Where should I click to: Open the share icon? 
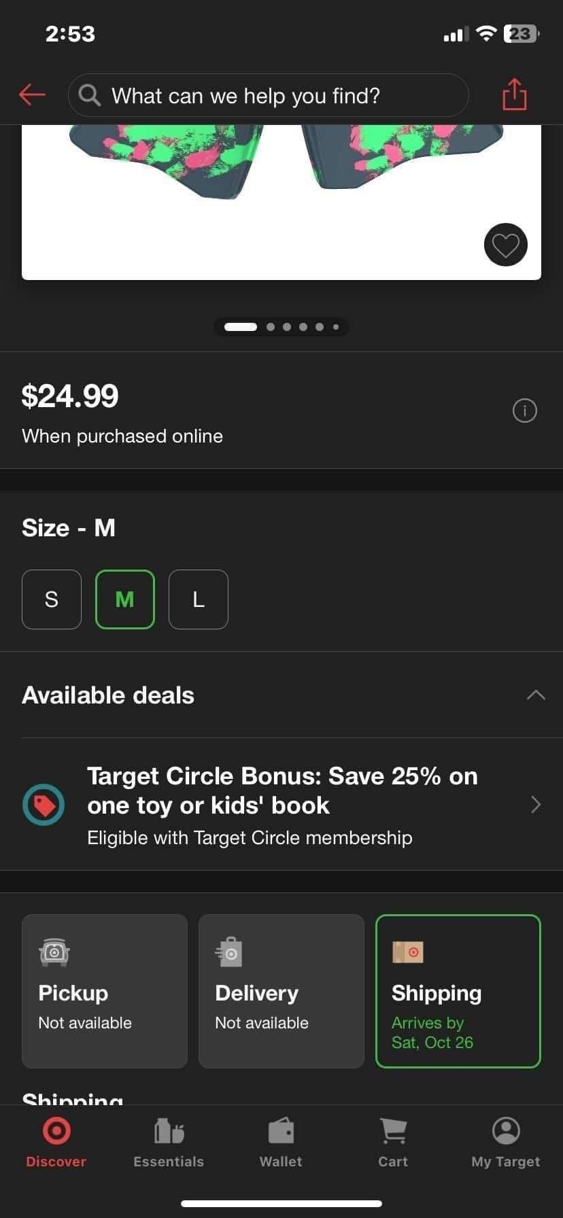(x=515, y=94)
